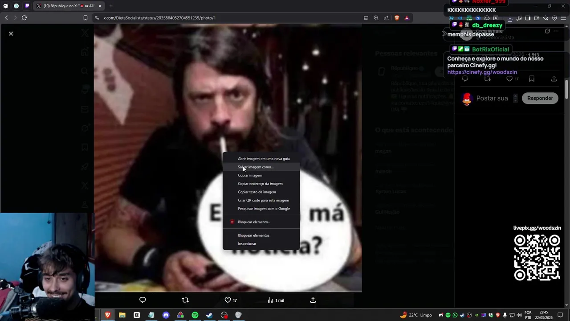
Task: Select Bloquear elementos entry
Action: click(261, 235)
